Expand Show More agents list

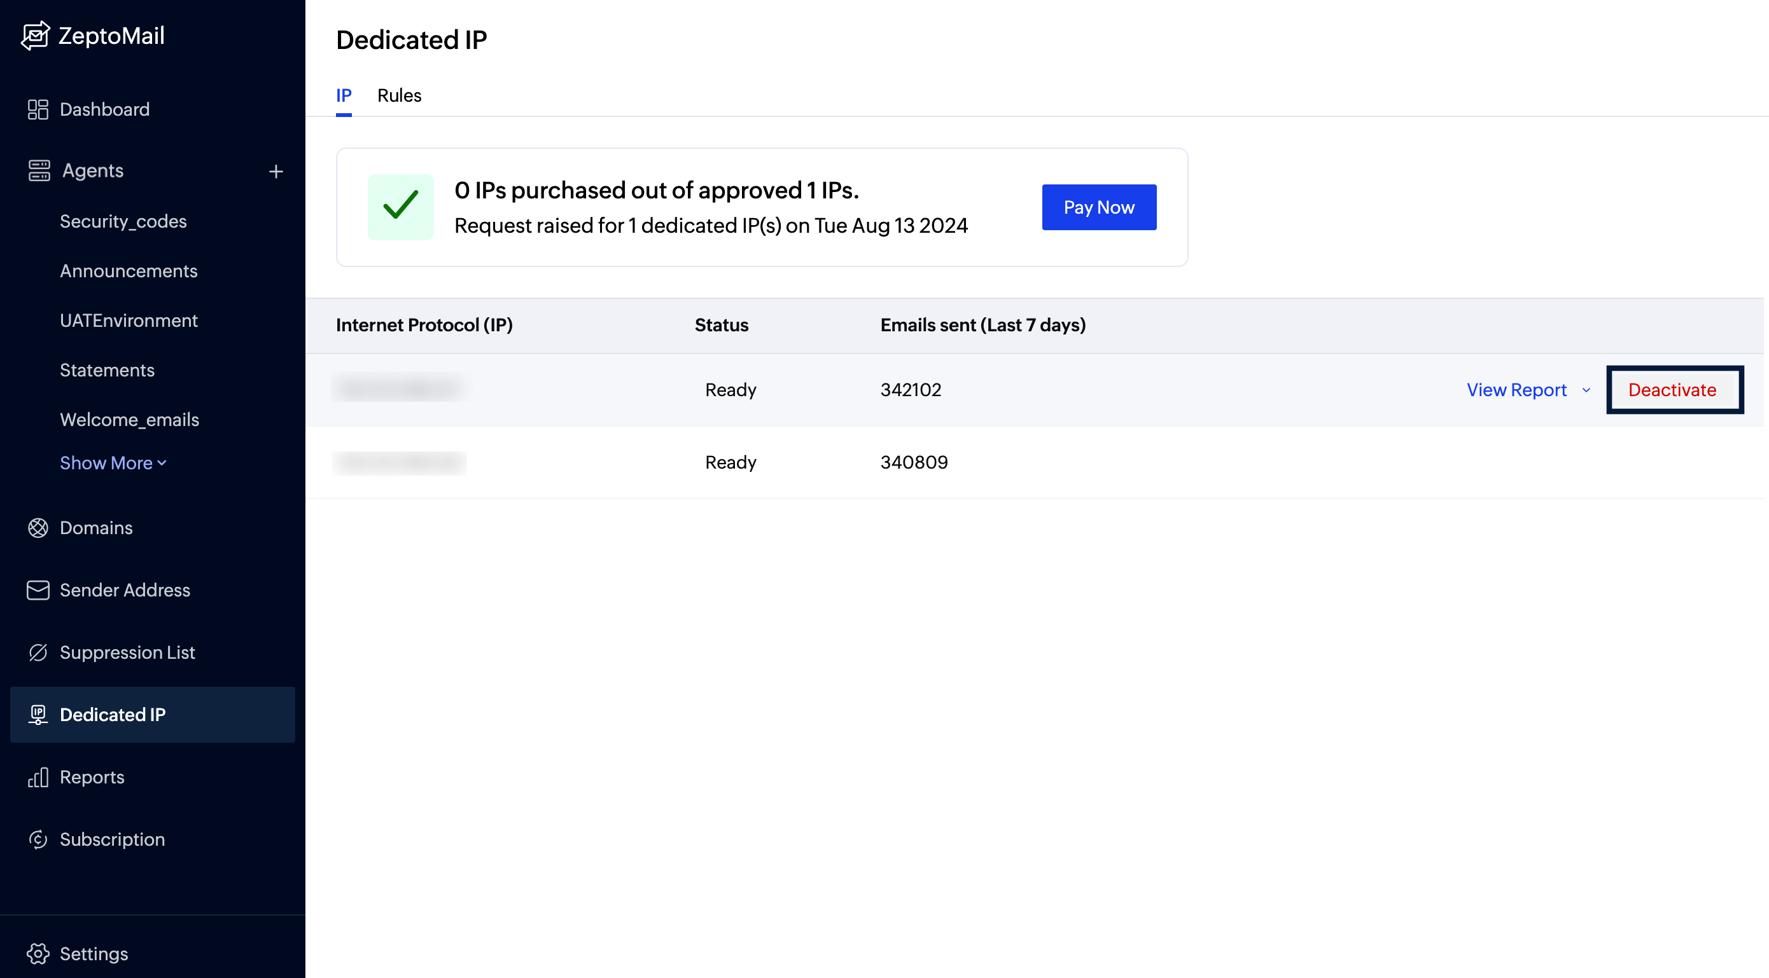tap(113, 464)
